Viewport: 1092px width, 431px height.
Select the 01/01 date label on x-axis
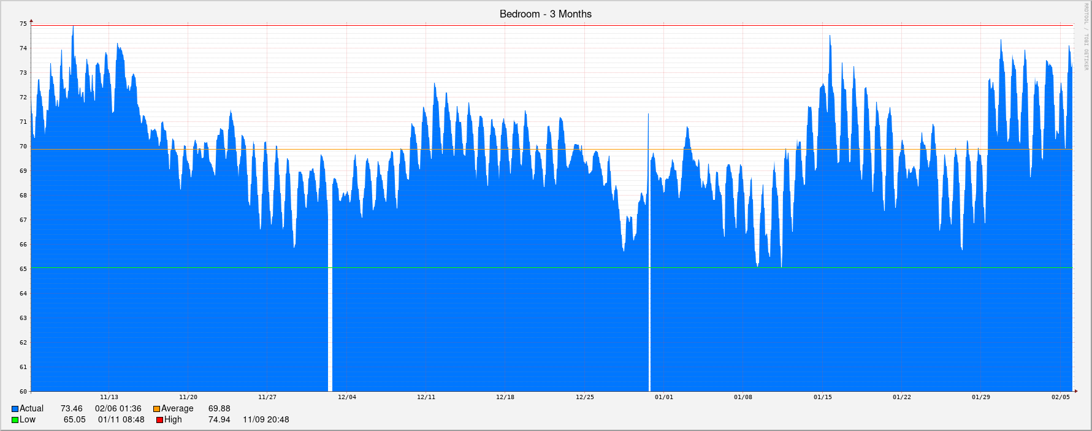click(x=663, y=397)
